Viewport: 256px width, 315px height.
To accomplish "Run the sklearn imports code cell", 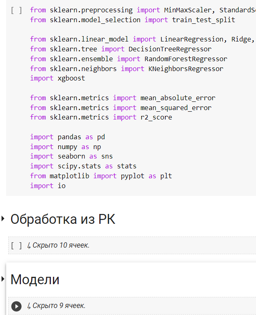I will tap(16, 10).
